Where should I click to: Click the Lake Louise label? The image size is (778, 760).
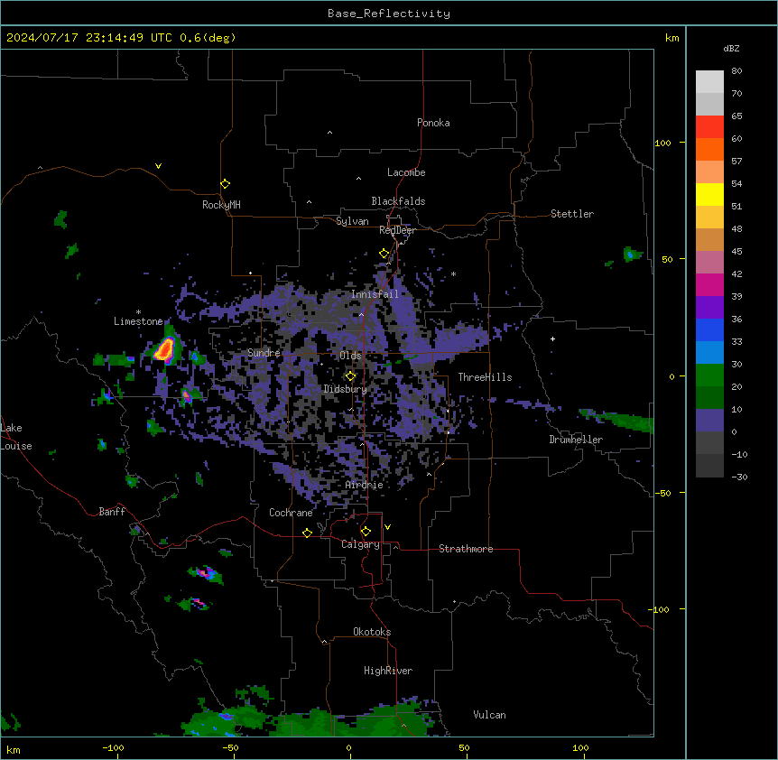click(x=16, y=437)
